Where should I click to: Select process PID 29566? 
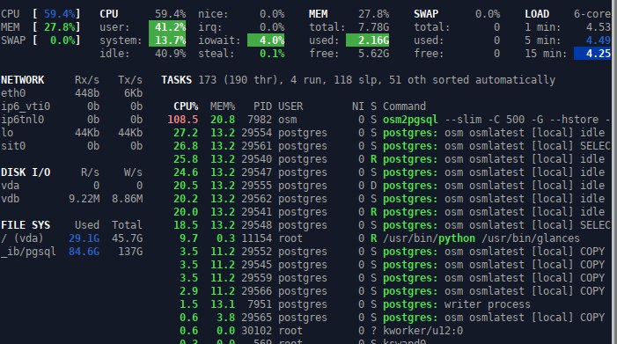[256, 291]
